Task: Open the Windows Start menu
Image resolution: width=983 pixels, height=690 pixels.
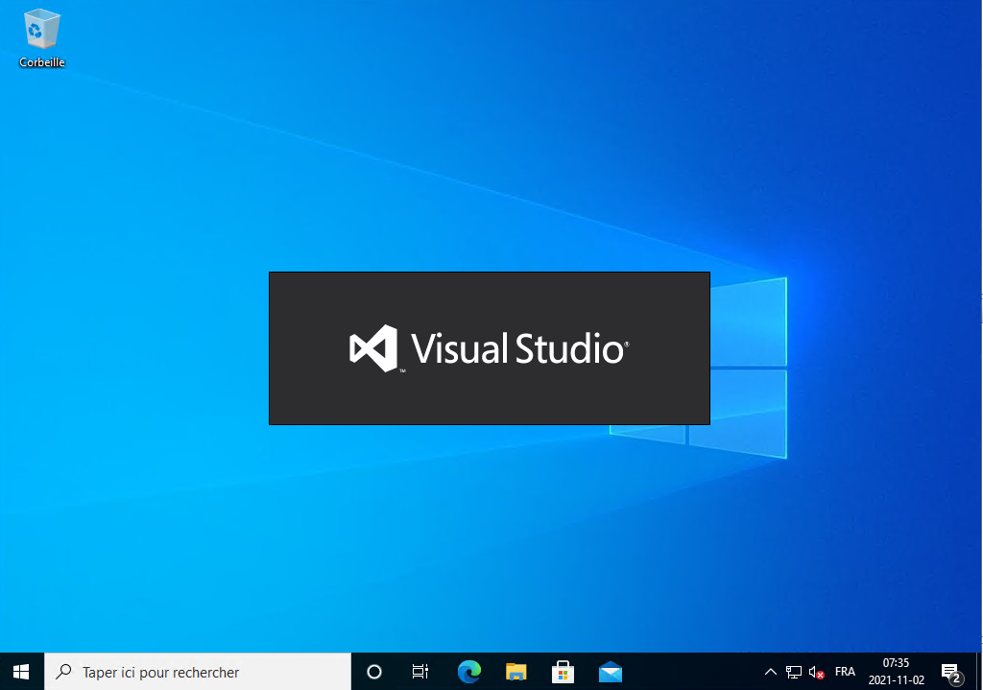Action: click(21, 672)
